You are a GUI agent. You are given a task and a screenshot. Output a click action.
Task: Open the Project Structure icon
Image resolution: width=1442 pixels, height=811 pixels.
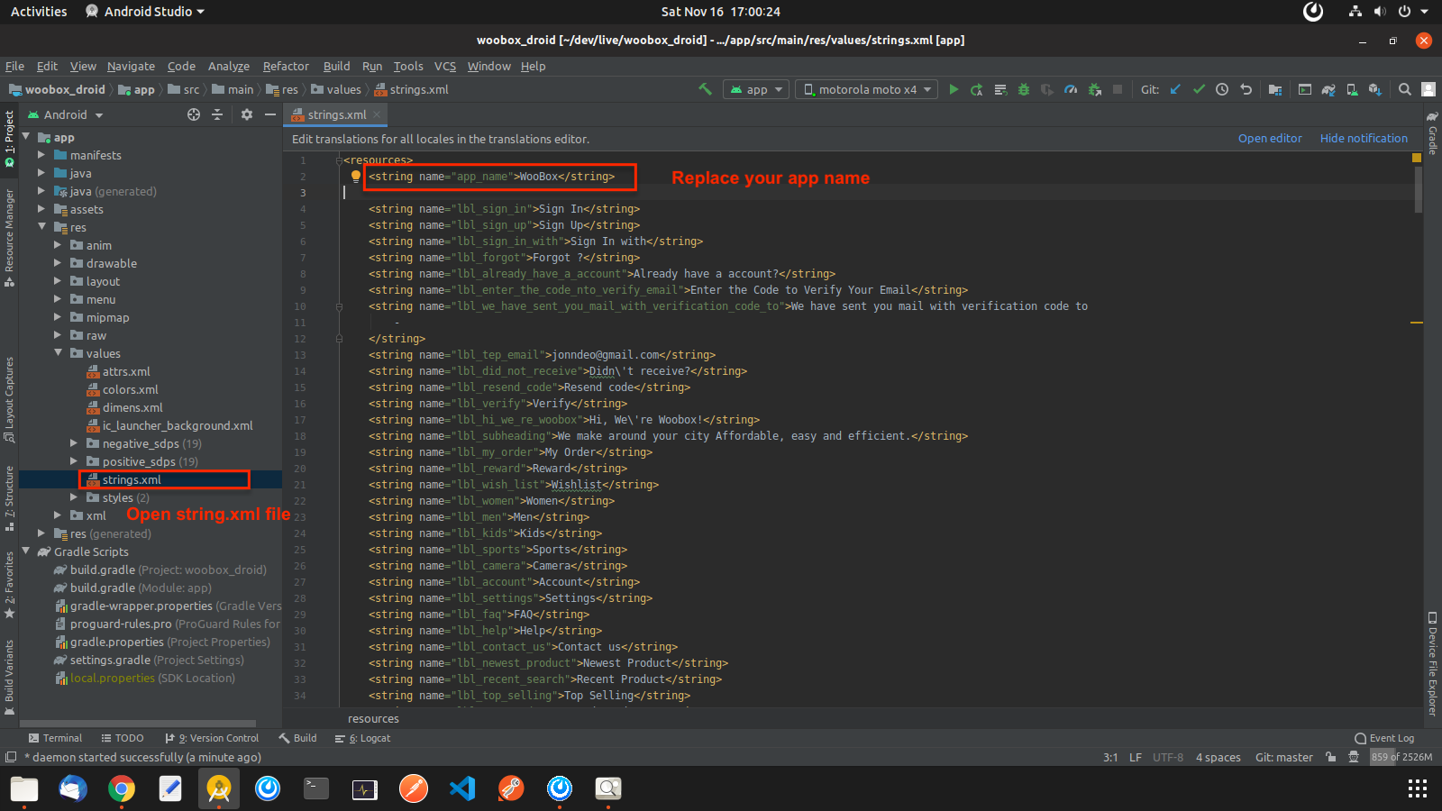1274,89
